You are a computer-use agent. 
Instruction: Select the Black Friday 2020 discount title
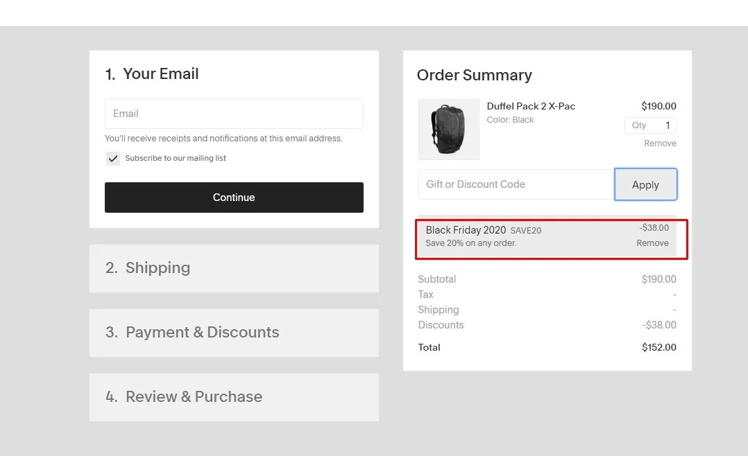pos(466,230)
